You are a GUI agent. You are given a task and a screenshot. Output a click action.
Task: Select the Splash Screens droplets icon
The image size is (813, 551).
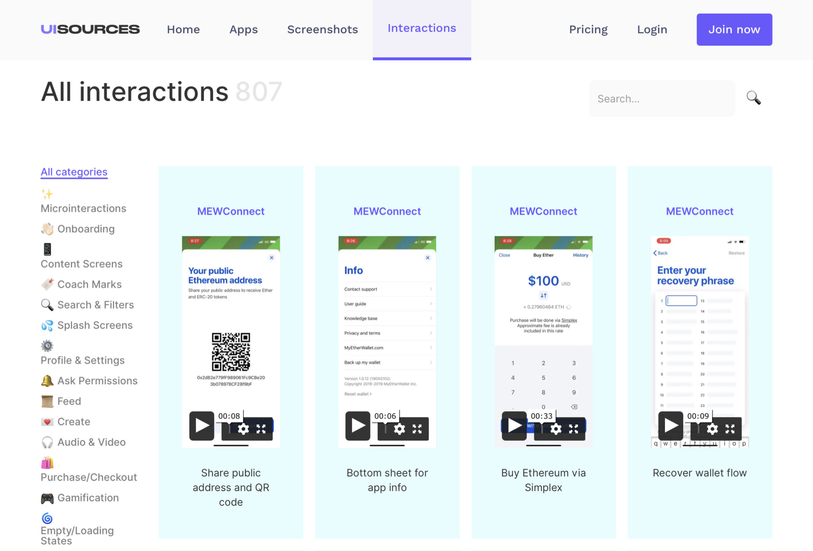[47, 325]
